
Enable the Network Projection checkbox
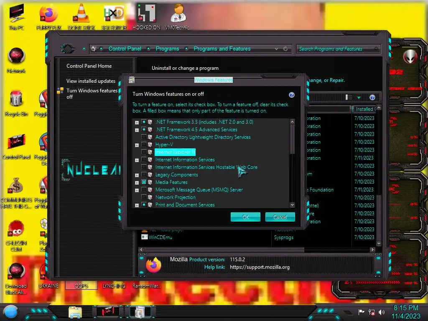click(144, 197)
